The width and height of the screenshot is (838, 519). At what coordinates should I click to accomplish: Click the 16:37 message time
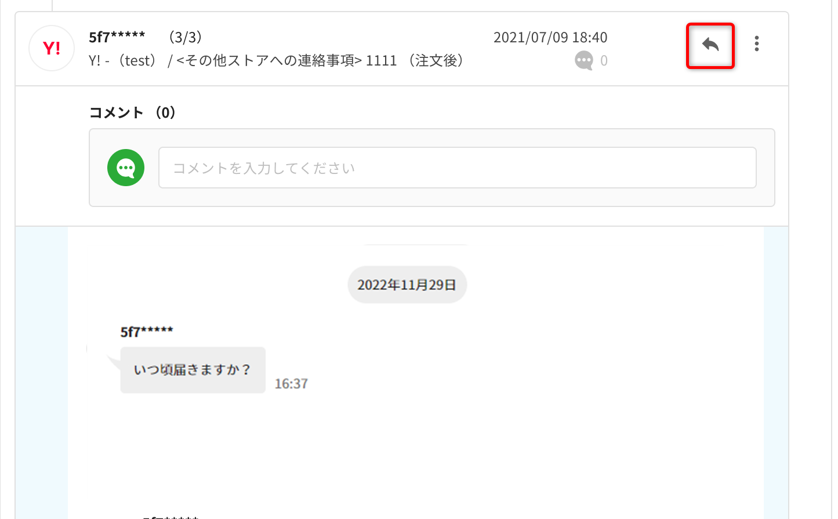(291, 383)
